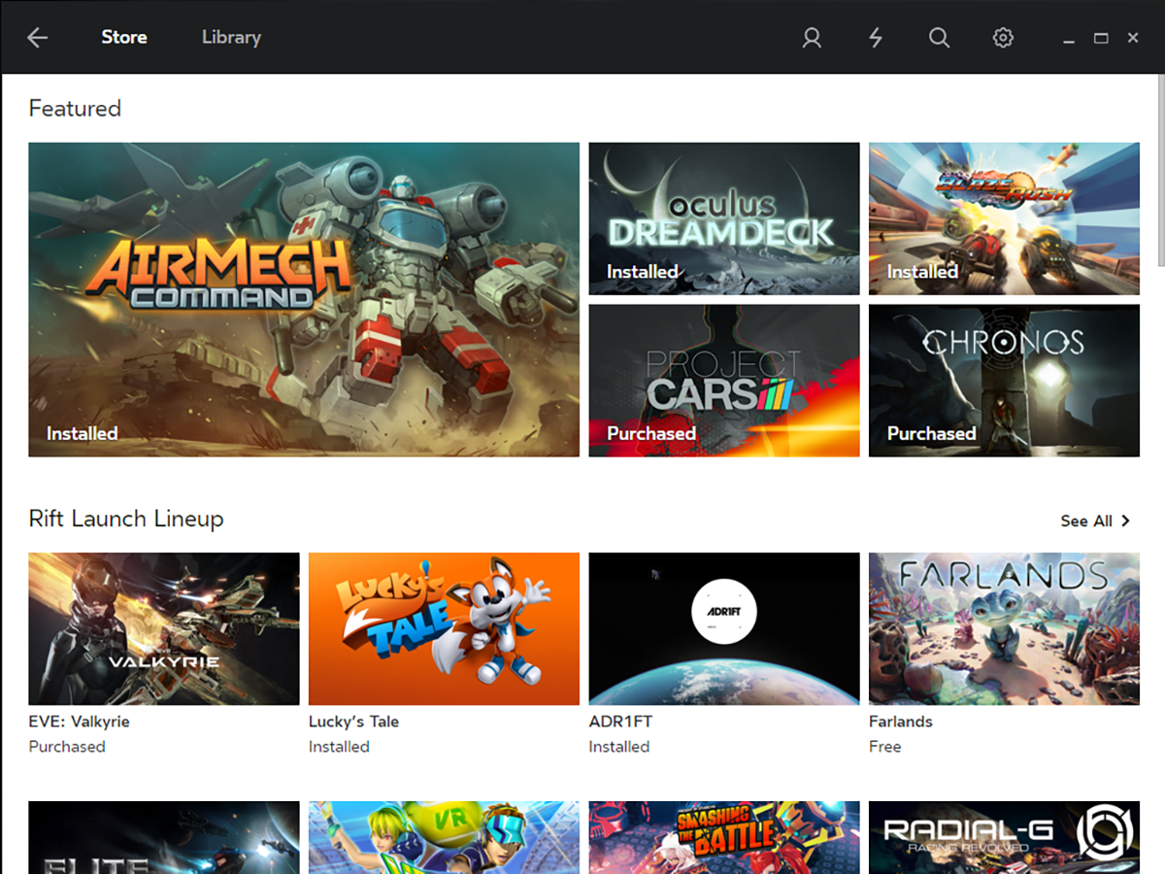Click Purchased status under EVE: Valkyrie

(67, 747)
